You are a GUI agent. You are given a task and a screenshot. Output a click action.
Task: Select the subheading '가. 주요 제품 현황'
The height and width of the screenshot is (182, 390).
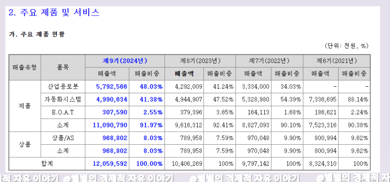coord(37,34)
